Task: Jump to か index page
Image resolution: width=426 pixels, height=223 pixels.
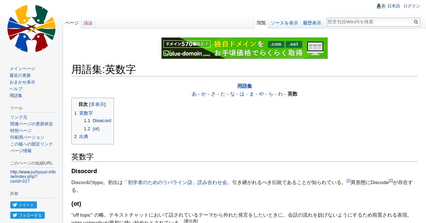Action: point(203,94)
